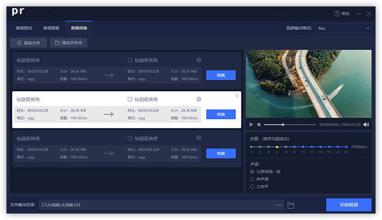Remove highlighted item with its close icon
The width and height of the screenshot is (382, 220).
coord(237,96)
